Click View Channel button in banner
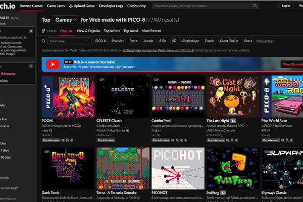 tap(292, 64)
